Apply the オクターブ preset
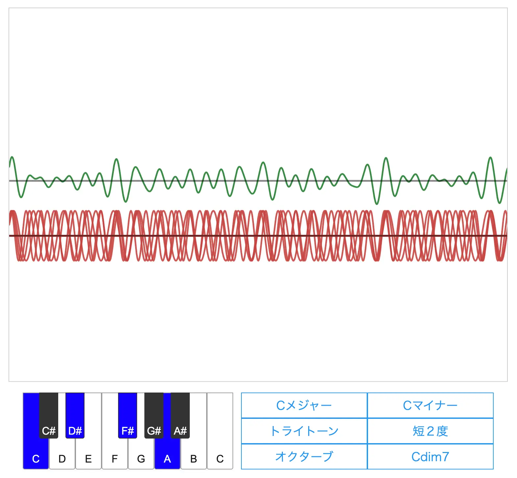This screenshot has width=517, height=478. (x=304, y=457)
